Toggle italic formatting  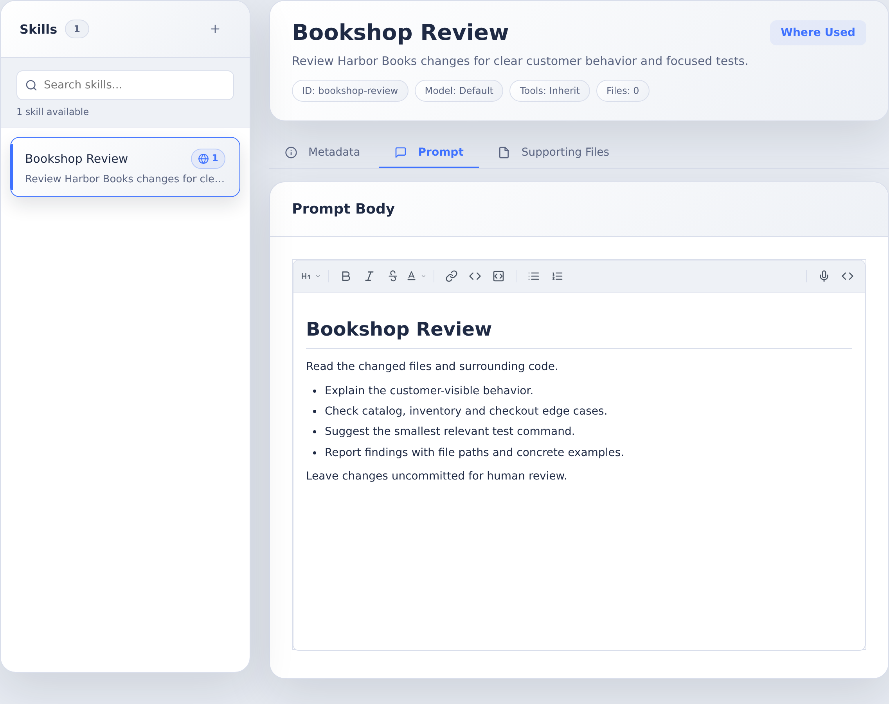click(369, 276)
